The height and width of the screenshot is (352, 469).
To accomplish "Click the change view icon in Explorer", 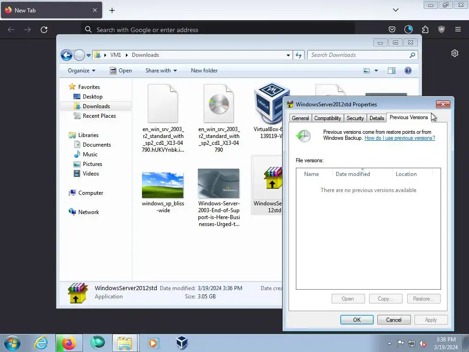I will [366, 71].
